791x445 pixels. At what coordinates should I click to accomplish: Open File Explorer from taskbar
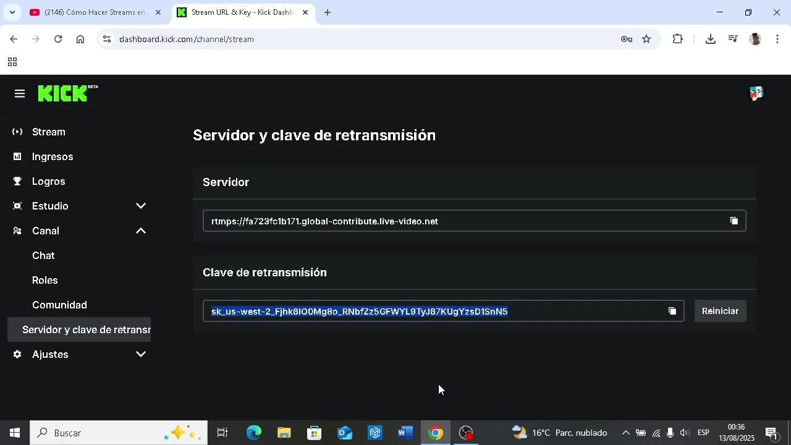pos(284,433)
